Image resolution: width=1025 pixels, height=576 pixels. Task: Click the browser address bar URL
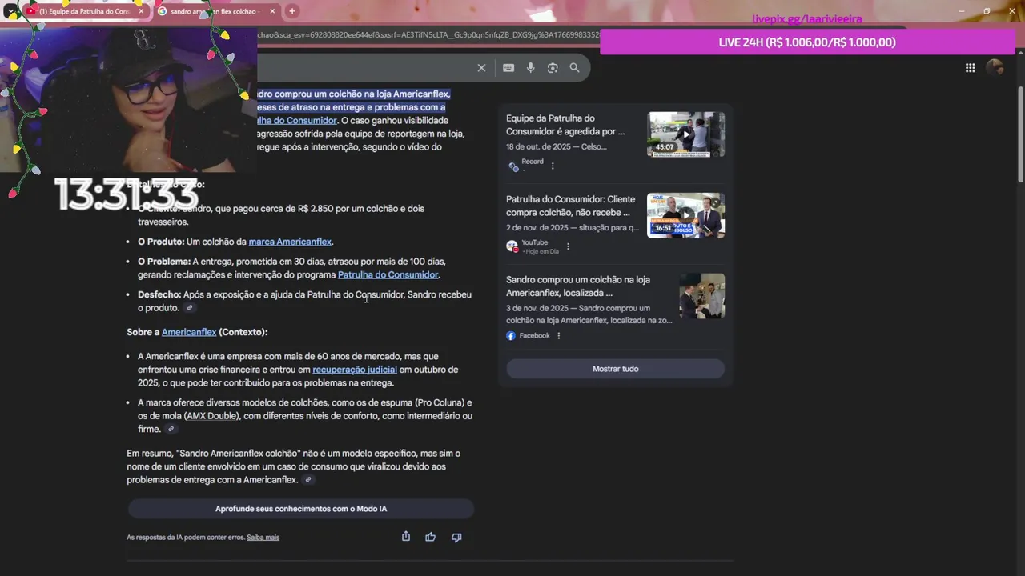pyautogui.click(x=428, y=34)
